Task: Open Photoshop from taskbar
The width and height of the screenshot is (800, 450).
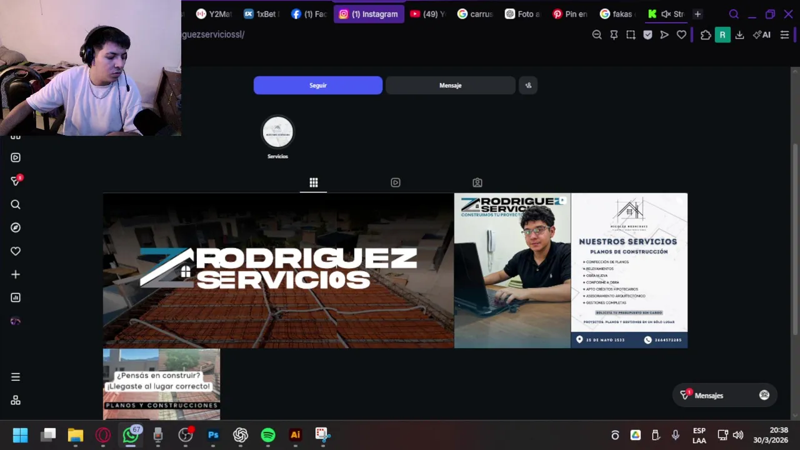Action: [x=213, y=435]
